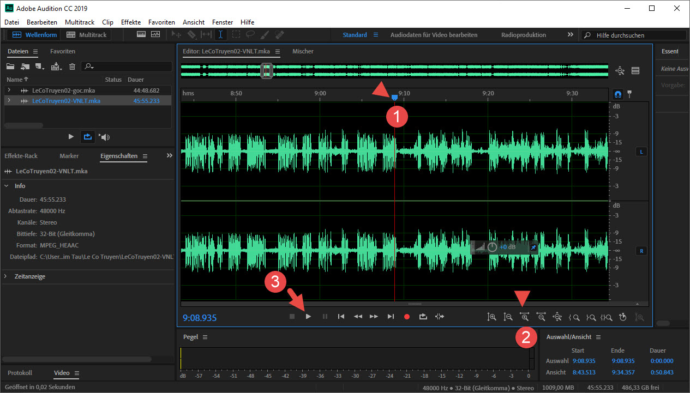690x393 pixels.
Task: Toggle snapping with the magnet icon
Action: pos(618,93)
